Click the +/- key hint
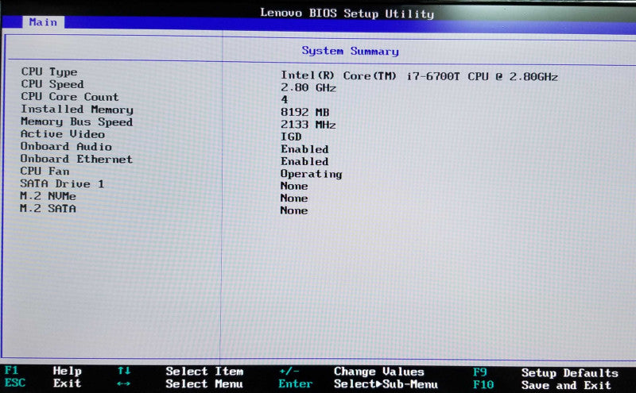 coord(289,371)
